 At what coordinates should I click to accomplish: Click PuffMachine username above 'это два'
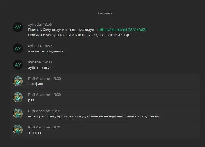tap(39, 127)
